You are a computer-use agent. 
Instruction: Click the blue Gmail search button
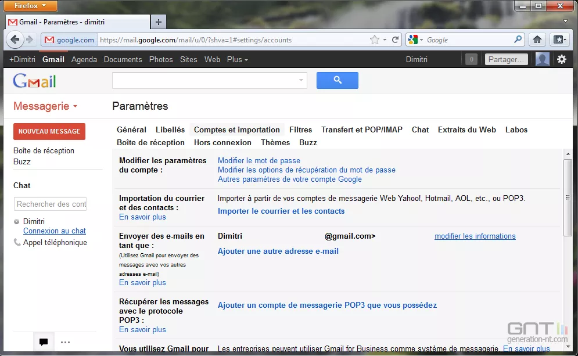tap(337, 80)
